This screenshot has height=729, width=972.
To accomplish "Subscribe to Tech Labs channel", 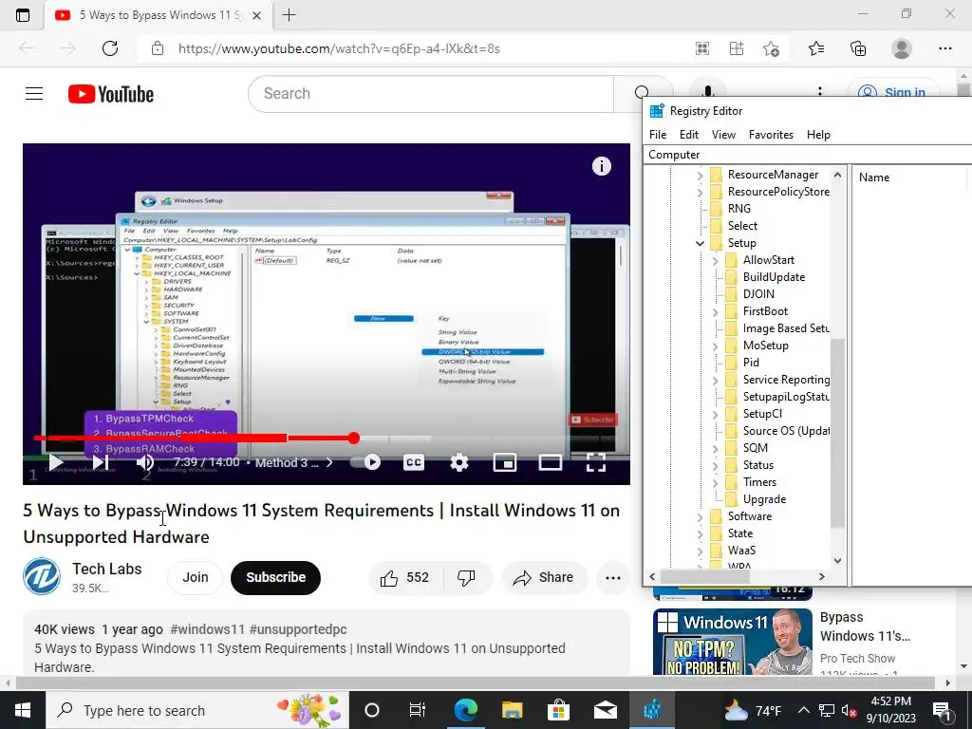I will click(276, 578).
